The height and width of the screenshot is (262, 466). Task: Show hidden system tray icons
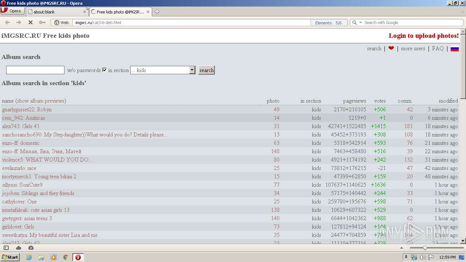(406, 257)
